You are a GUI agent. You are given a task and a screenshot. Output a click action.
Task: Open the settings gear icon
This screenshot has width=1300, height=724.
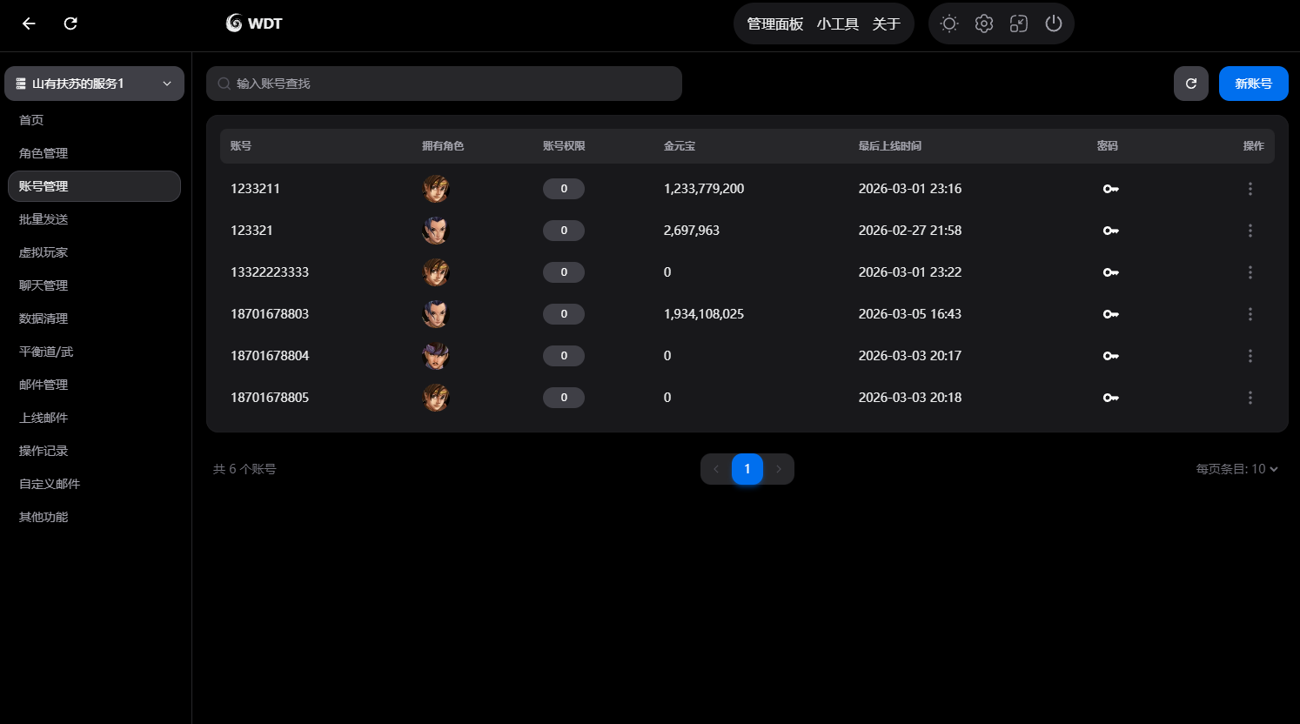pos(984,23)
